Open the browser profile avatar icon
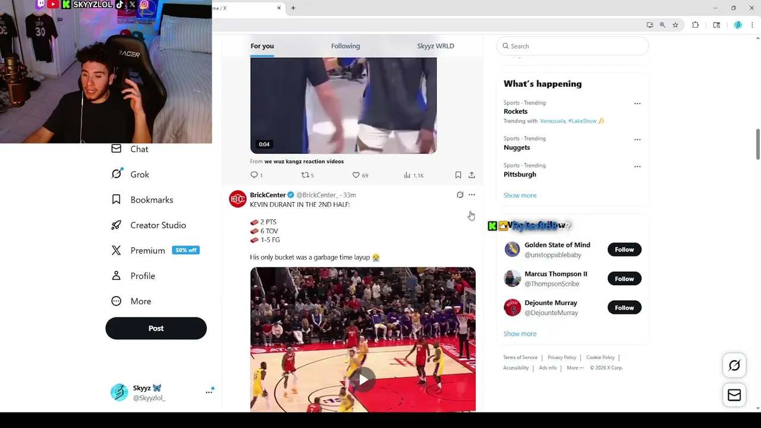Viewport: 761px width, 428px height. tap(738, 25)
